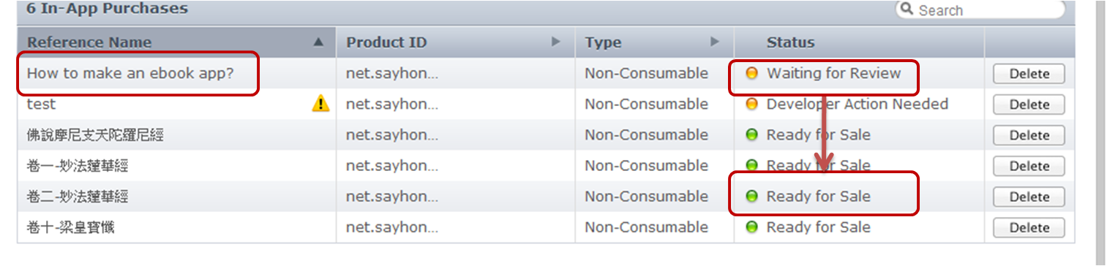Viewport: 1107px width, 266px height.
Task: Click orange status dot for Waiting for Review
Action: pyautogui.click(x=751, y=73)
